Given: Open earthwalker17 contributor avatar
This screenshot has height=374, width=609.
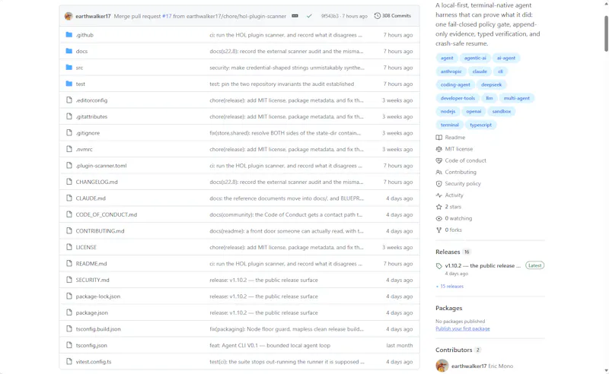Looking at the screenshot, I should (442, 366).
